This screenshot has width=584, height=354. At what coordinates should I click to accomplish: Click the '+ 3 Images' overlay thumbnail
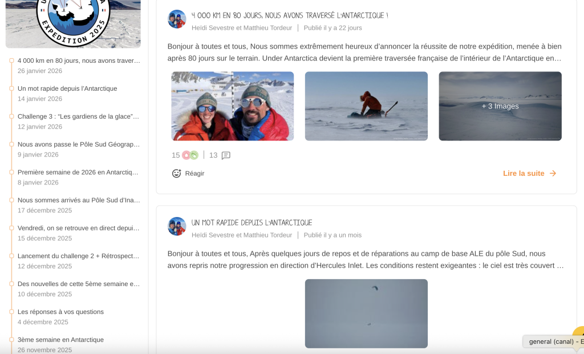click(x=500, y=106)
